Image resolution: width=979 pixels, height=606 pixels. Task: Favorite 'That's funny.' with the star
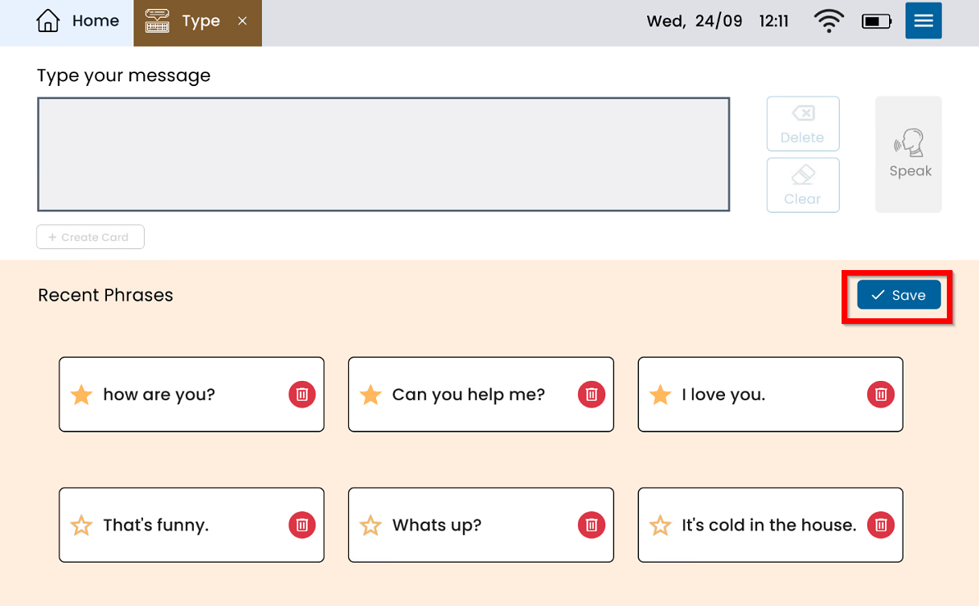coord(81,526)
